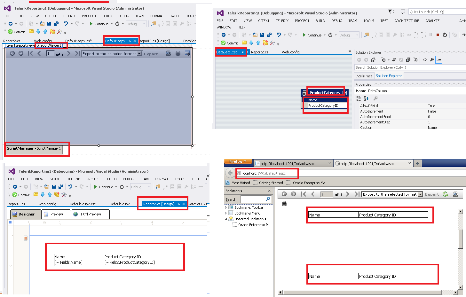Viewport: 466px width, 297px height.
Task: Open a new Firefox tab with the plus button
Action: pos(417,163)
